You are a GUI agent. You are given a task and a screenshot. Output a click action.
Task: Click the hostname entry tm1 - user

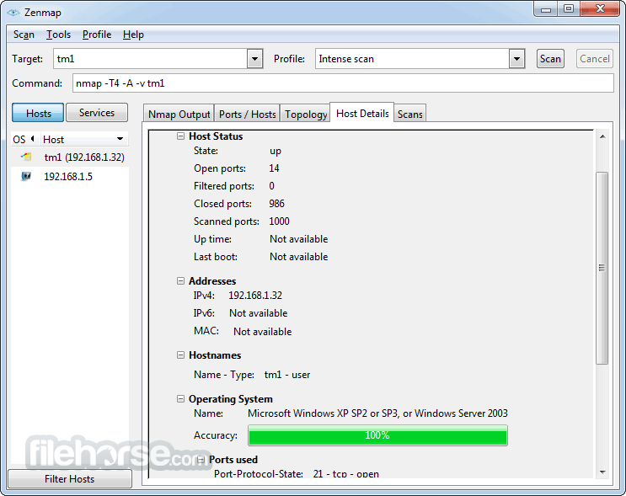tap(287, 374)
